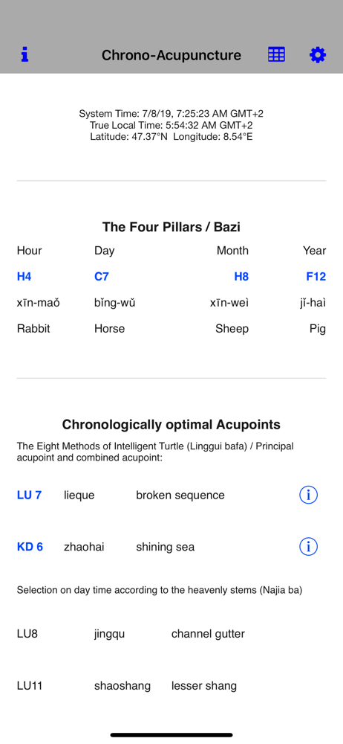
Task: Open settings via the gear icon
Action: point(318,55)
